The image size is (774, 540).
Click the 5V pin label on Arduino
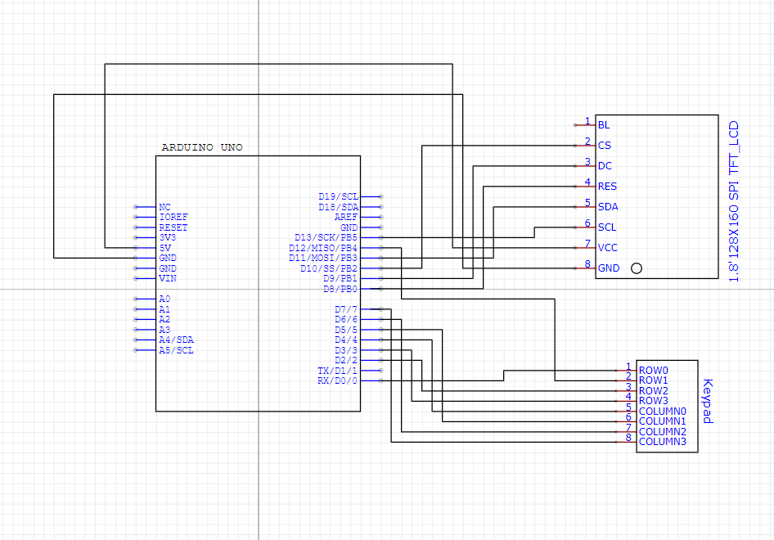[165, 248]
